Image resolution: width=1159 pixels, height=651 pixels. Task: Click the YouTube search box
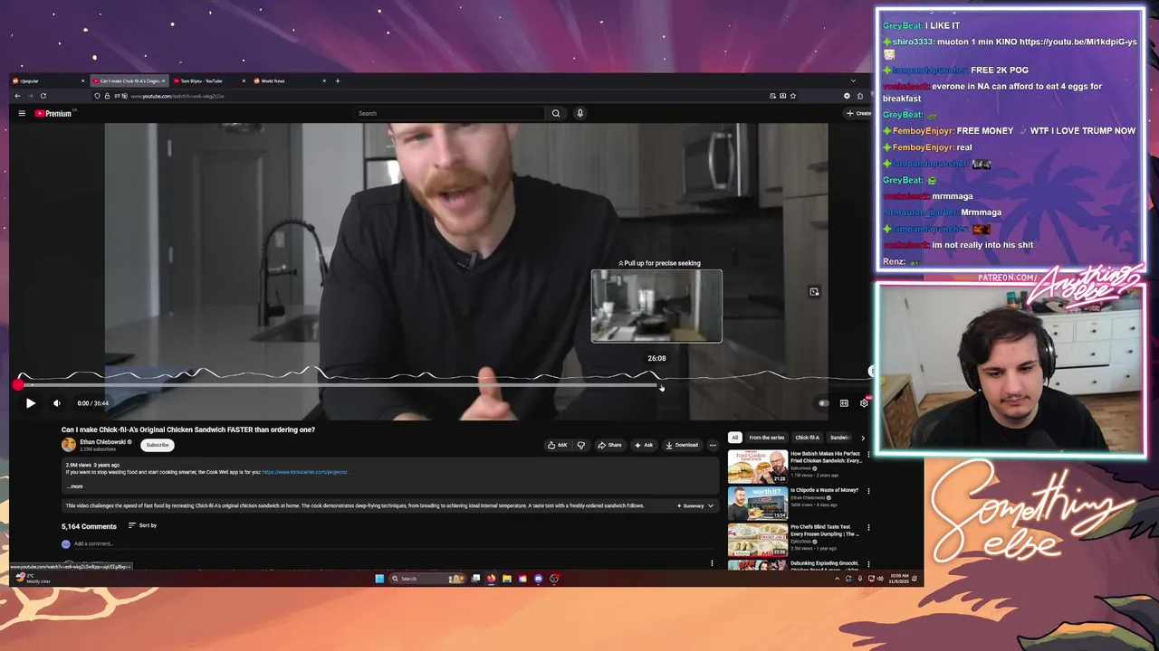(x=449, y=113)
